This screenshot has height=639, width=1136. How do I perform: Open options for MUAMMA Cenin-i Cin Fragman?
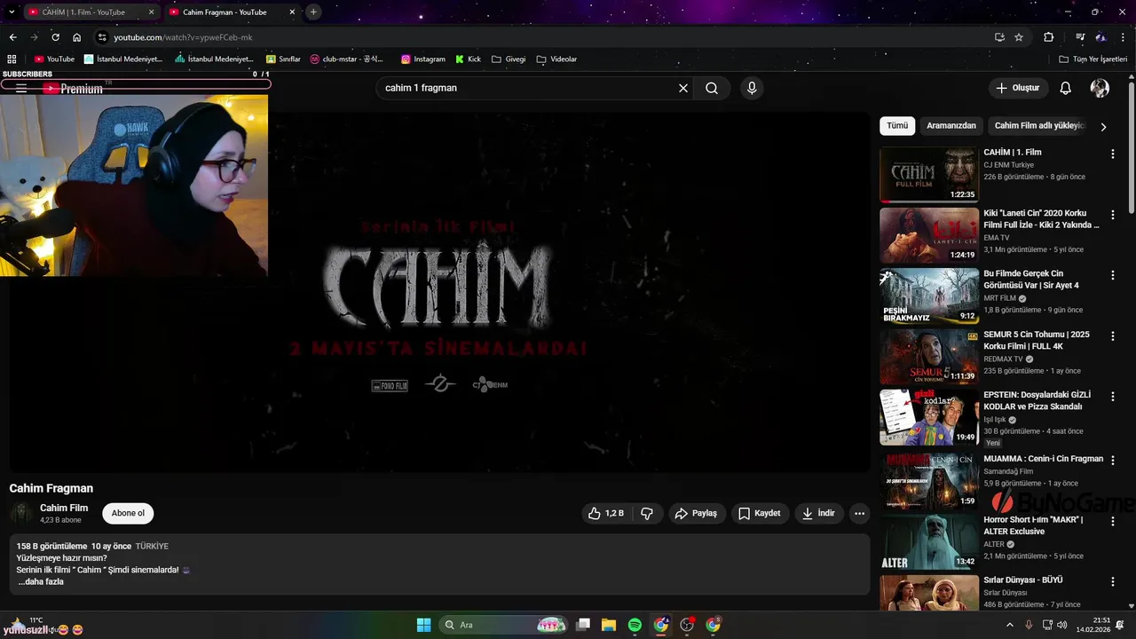pyautogui.click(x=1113, y=460)
